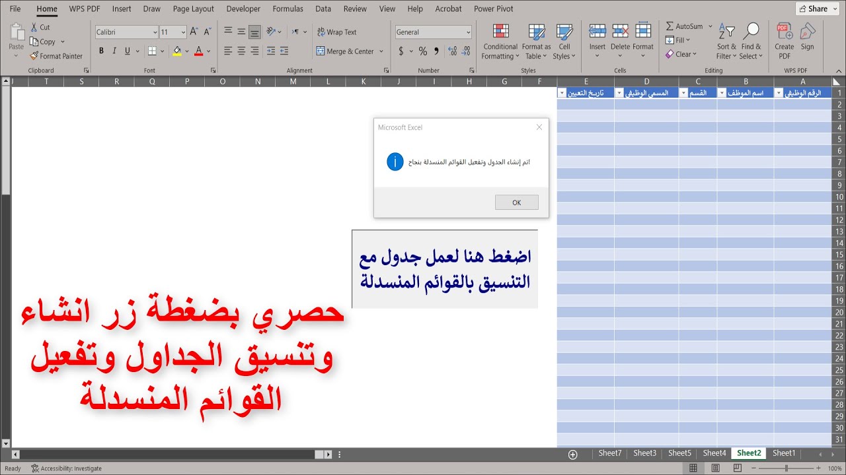Switch to Page Break Preview icon
This screenshot has width=846, height=475.
737,468
